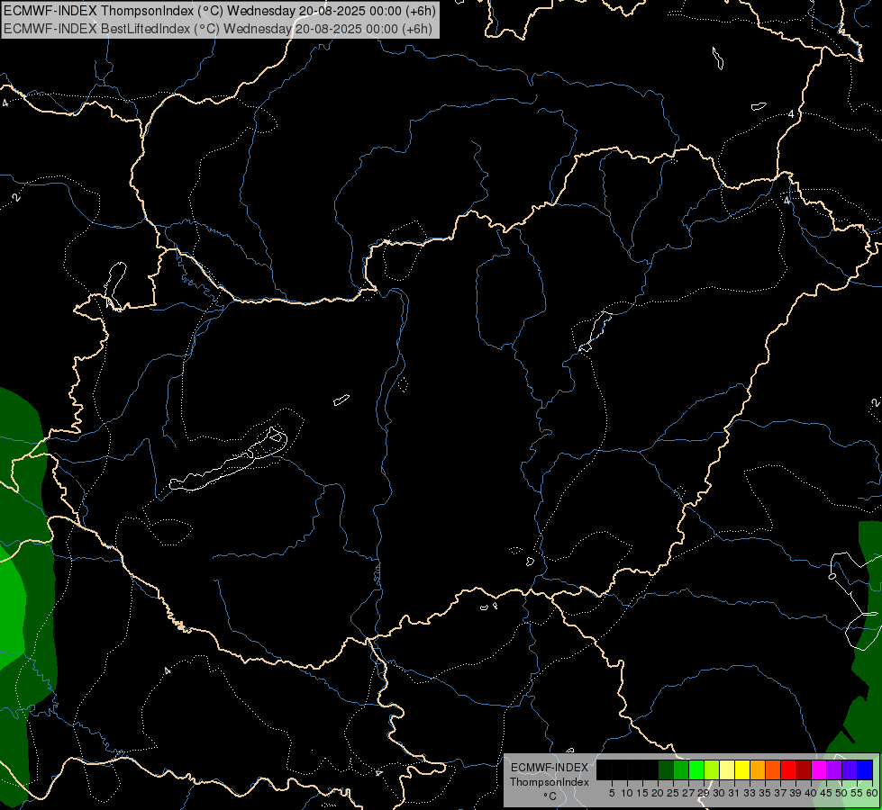Click the legend scale value 50

842,793
